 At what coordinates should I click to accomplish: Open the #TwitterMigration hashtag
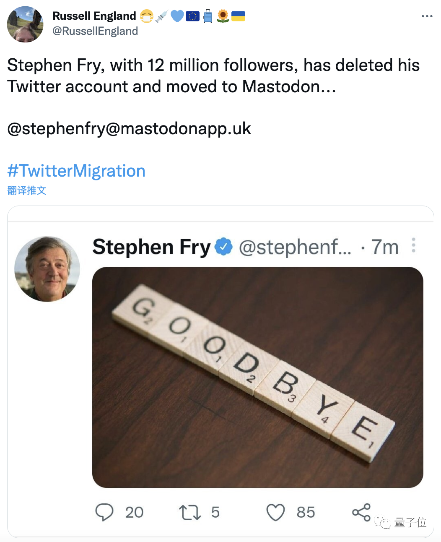click(x=76, y=171)
